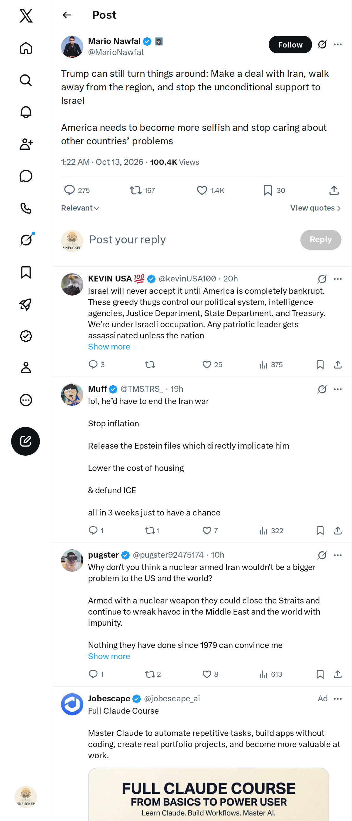Open the Grok icon in sidebar
The image size is (352, 821).
point(26,240)
